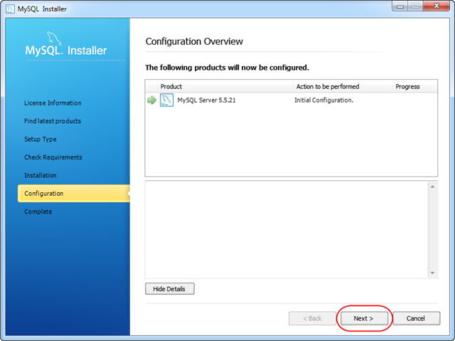Click the Initial Configuration. action text

point(324,100)
